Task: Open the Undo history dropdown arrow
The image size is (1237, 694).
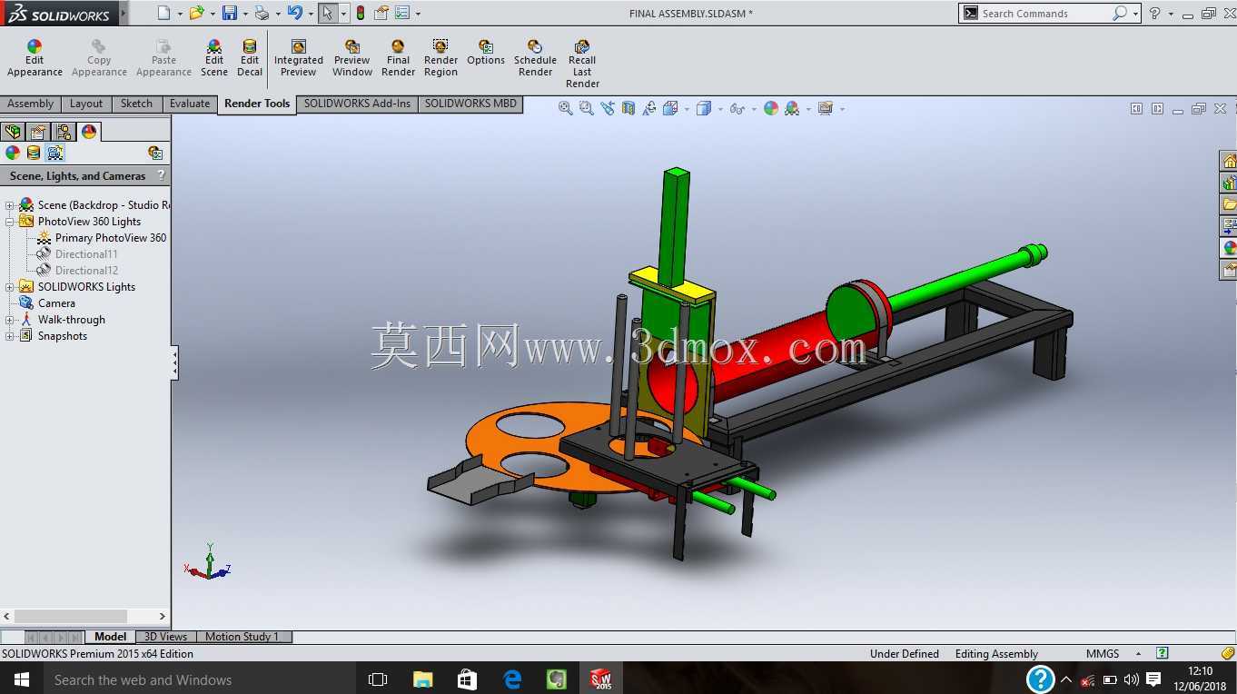Action: coord(311,14)
